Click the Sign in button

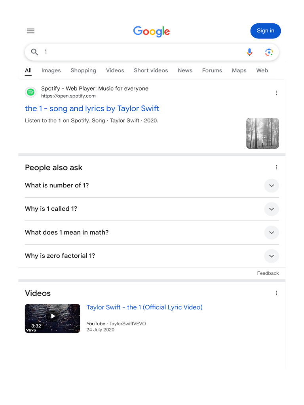[265, 31]
